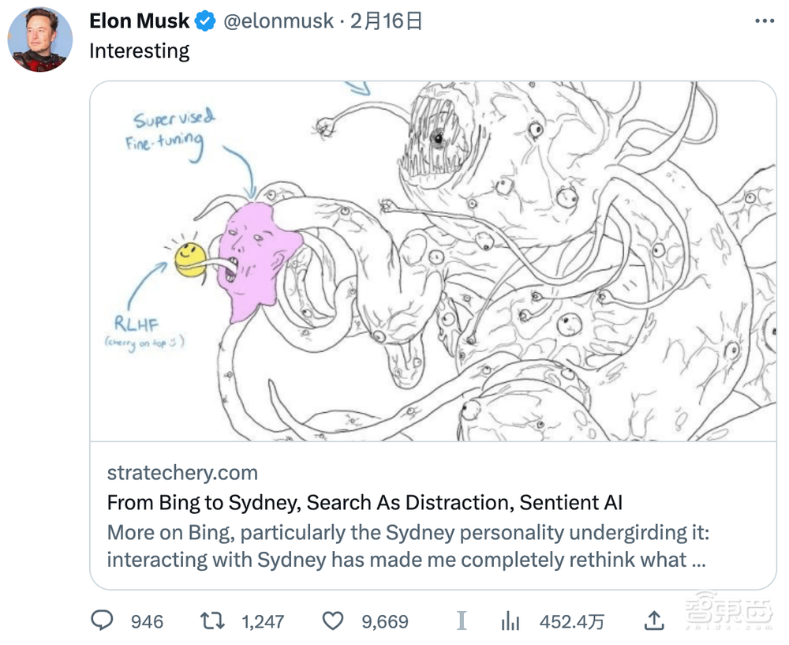Open the shoggoth cartoon preview image
The height and width of the screenshot is (645, 789).
pos(432,261)
